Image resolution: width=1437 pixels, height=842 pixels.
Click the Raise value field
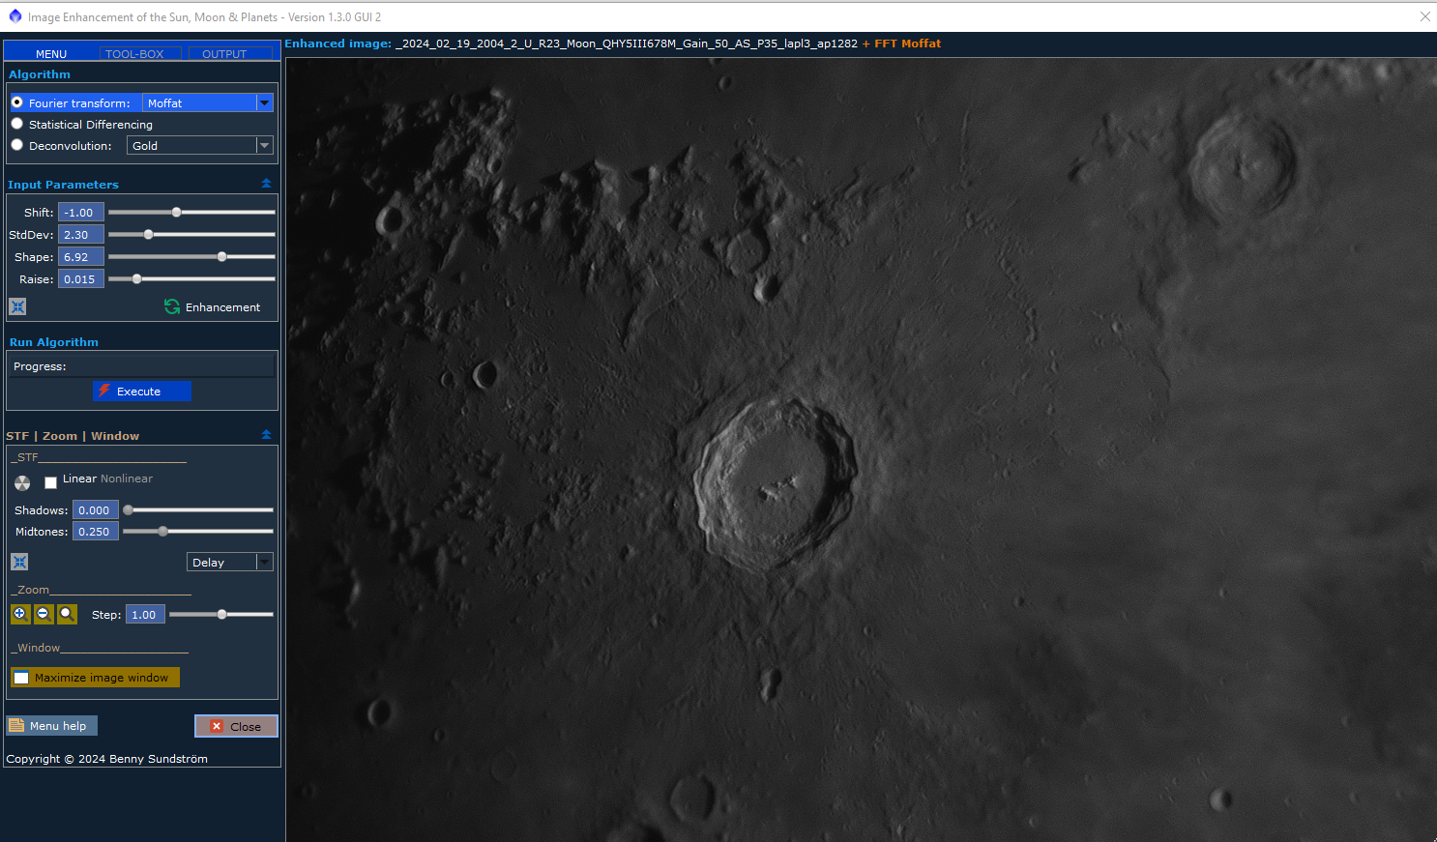pyautogui.click(x=81, y=278)
